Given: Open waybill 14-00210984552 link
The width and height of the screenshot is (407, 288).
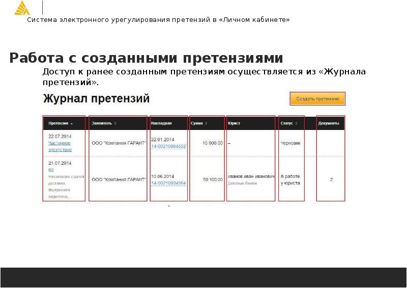Looking at the screenshot, I should point(168,146).
